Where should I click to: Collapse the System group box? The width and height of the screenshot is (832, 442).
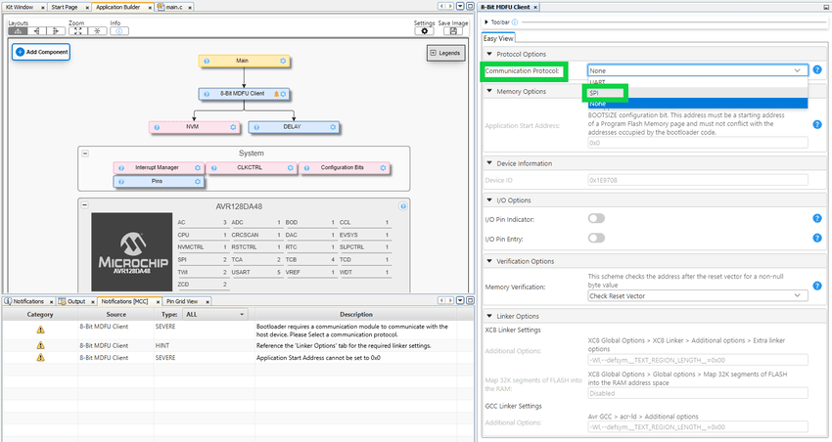[x=85, y=154]
